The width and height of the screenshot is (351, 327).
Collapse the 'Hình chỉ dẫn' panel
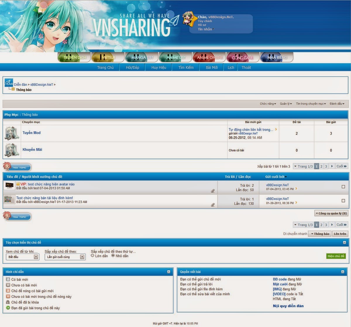coord(168,272)
